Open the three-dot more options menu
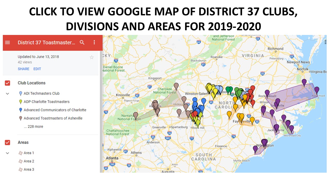This screenshot has width=329, height=185. click(x=94, y=42)
